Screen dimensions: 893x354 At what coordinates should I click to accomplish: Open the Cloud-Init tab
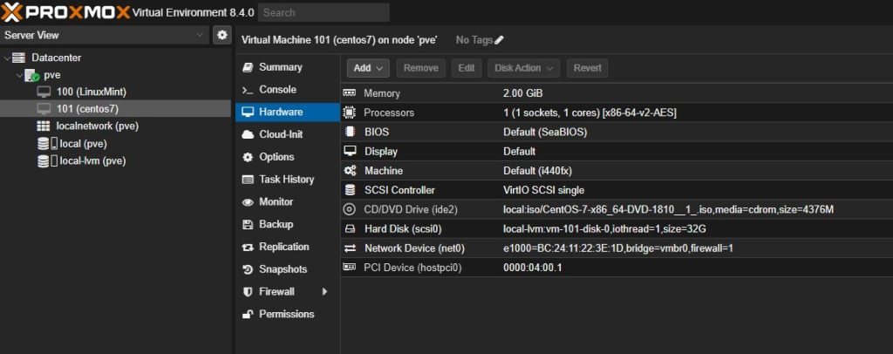click(x=287, y=135)
